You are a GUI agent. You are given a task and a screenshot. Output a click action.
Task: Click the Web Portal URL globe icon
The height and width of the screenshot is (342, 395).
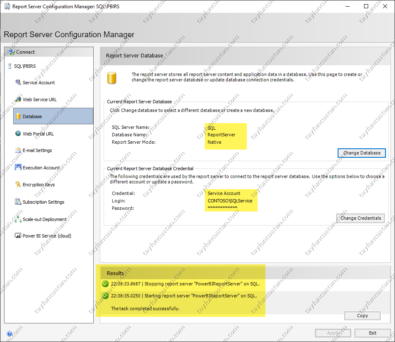pos(18,133)
